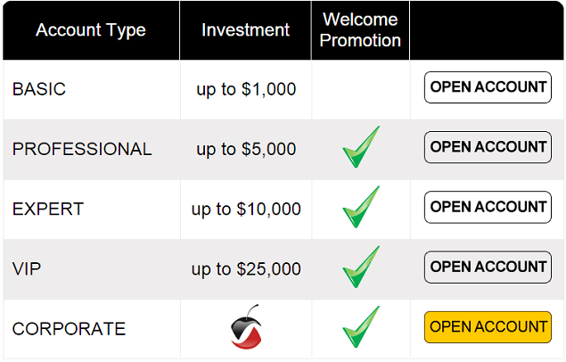Click the red and black apple logo
Screen dimensions: 566x362
tap(246, 327)
